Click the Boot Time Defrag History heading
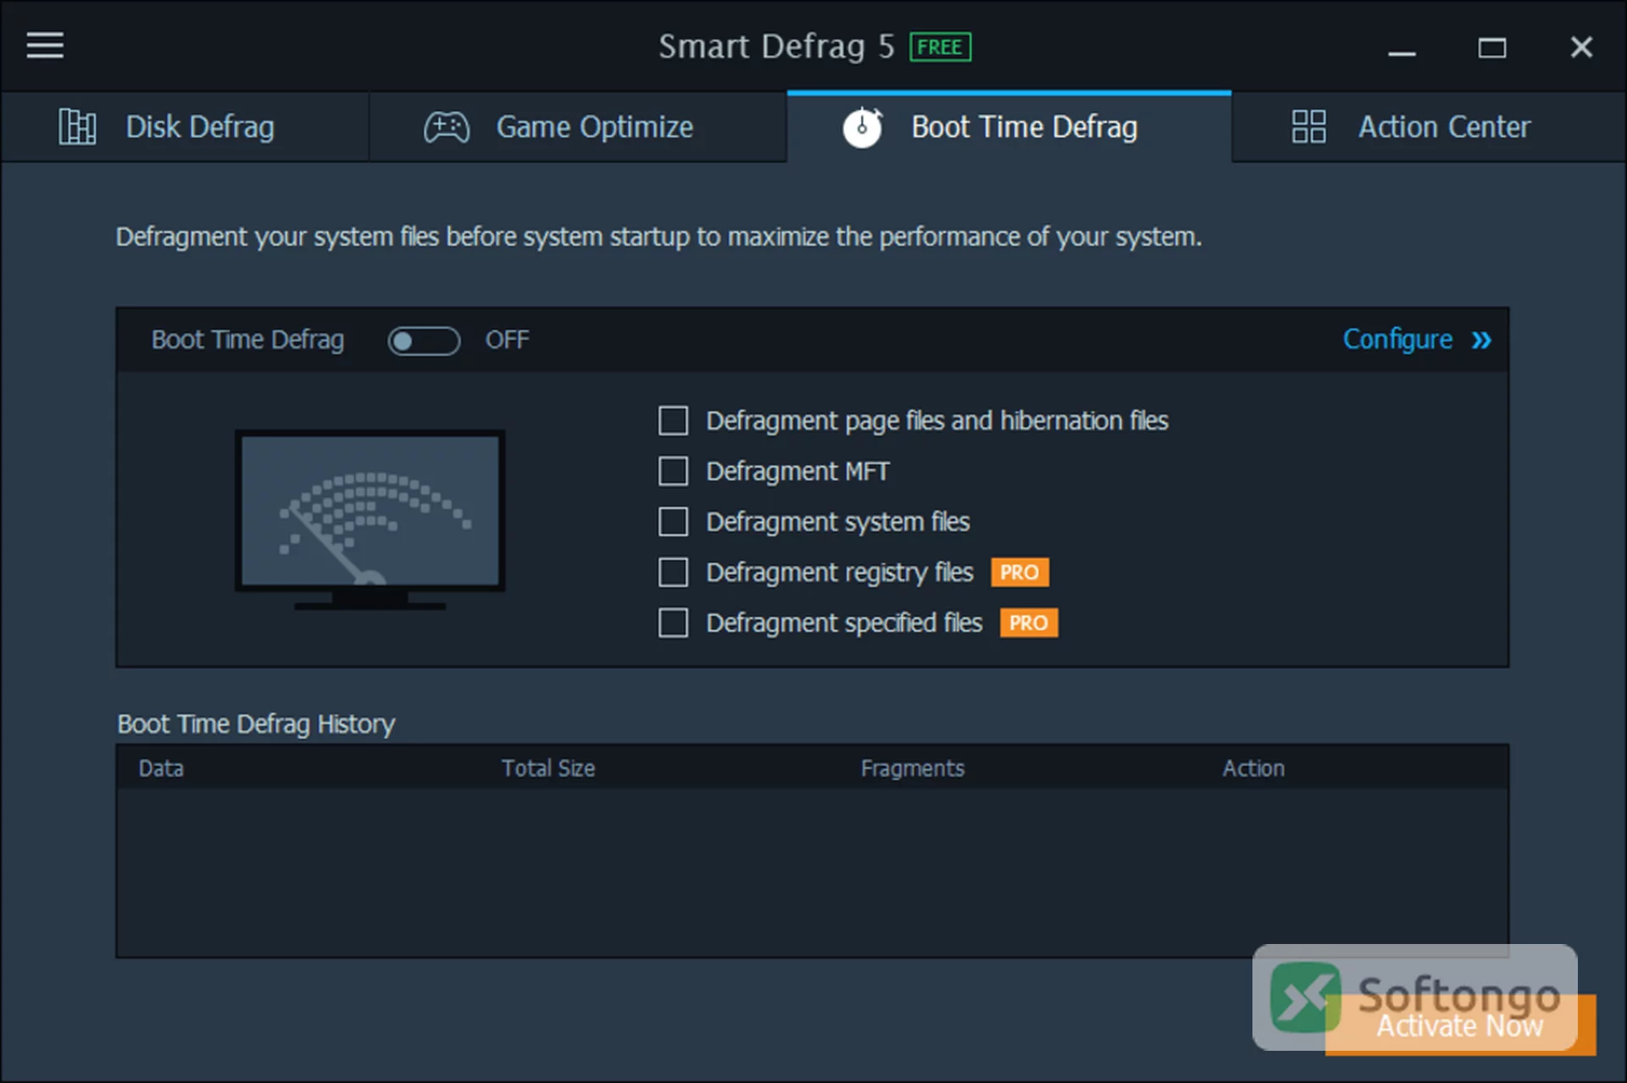The width and height of the screenshot is (1627, 1083). (256, 725)
